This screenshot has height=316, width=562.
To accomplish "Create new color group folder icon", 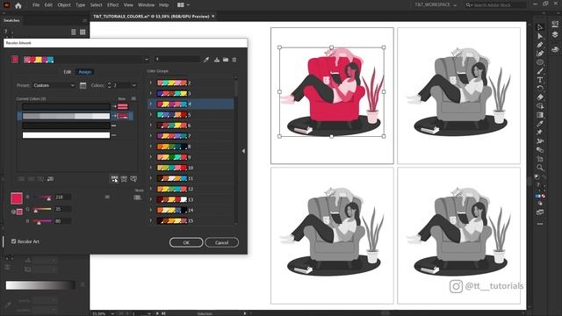I will (226, 60).
